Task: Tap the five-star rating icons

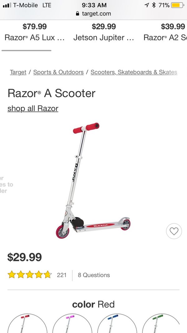Action: (30, 275)
